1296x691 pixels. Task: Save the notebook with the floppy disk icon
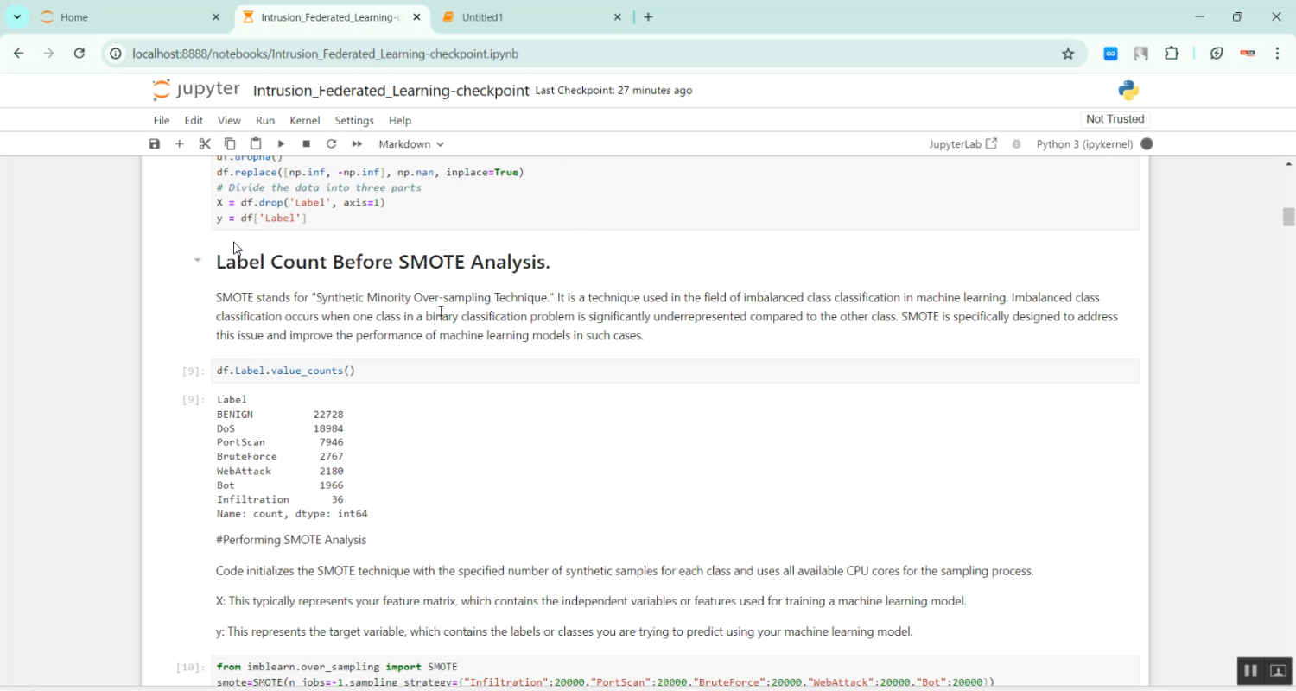(x=155, y=144)
